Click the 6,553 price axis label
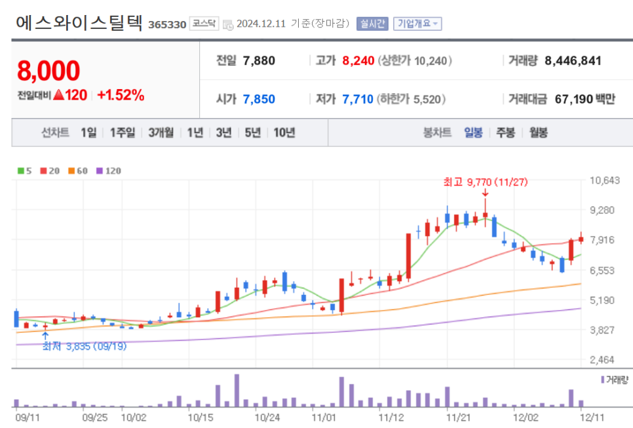The height and width of the screenshot is (428, 633). (x=602, y=271)
